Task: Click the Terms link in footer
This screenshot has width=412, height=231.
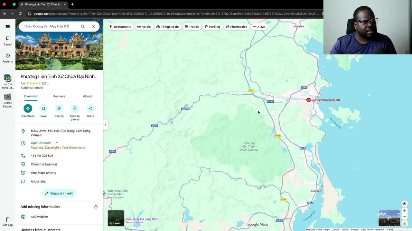Action: coord(345,229)
